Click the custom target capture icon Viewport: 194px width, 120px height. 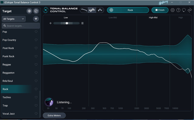[x=36, y=11]
